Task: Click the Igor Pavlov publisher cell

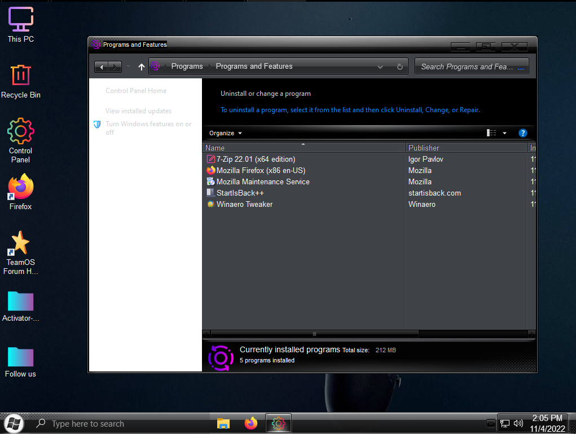Action: pyautogui.click(x=426, y=159)
